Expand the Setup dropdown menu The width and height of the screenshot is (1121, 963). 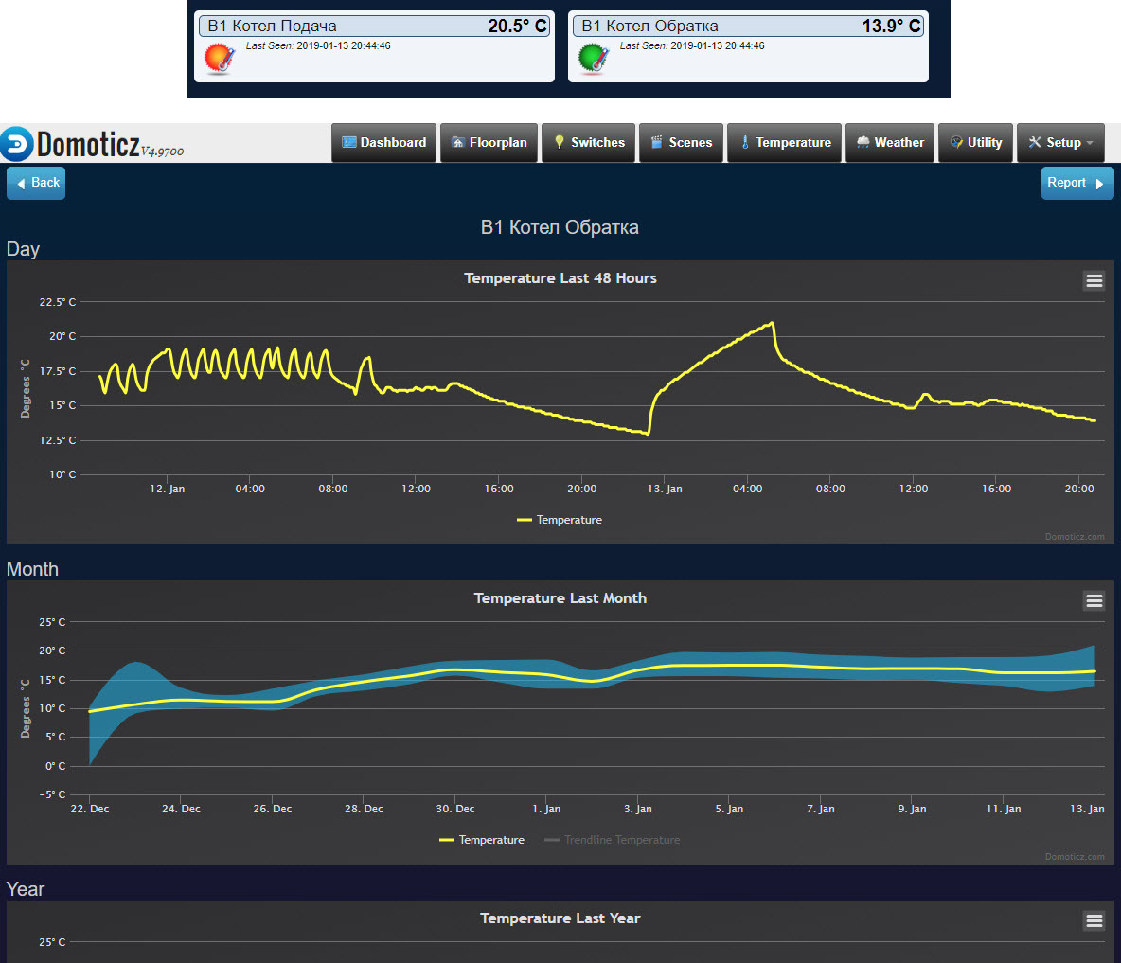click(1061, 143)
